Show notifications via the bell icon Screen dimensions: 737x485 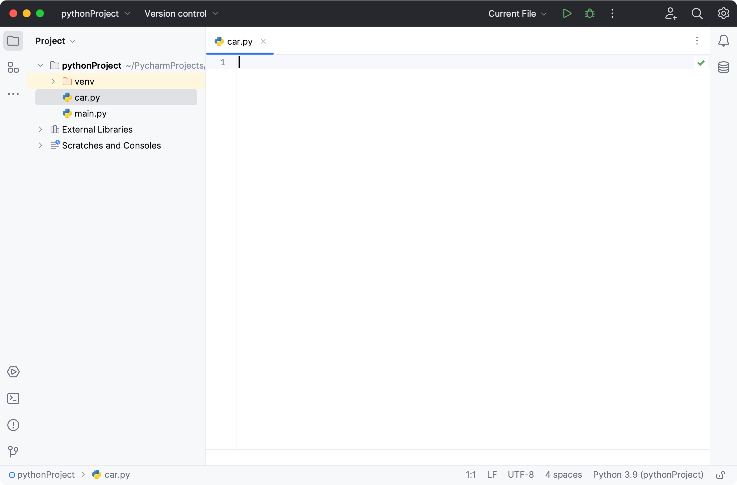[724, 41]
